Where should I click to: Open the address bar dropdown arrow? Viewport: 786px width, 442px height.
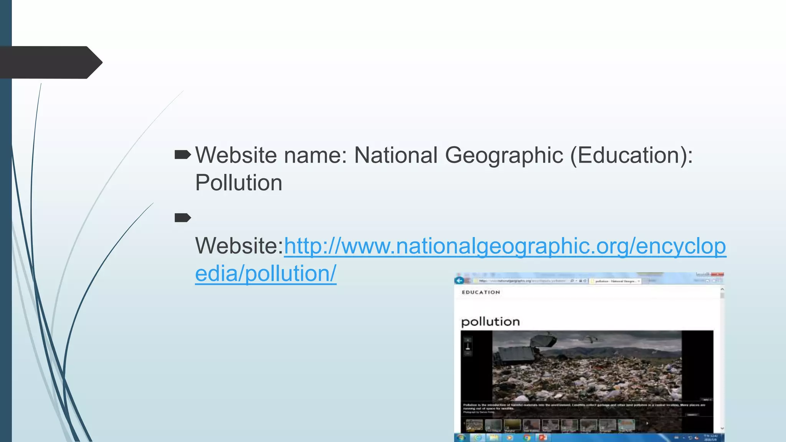[x=576, y=281]
